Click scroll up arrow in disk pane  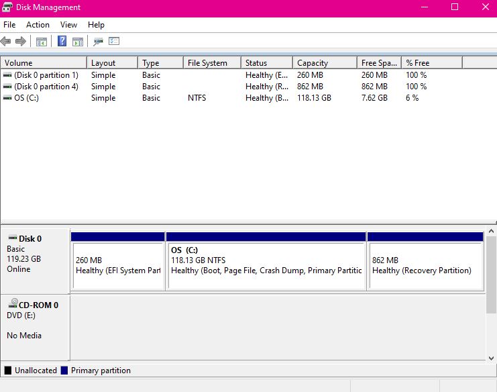point(491,231)
